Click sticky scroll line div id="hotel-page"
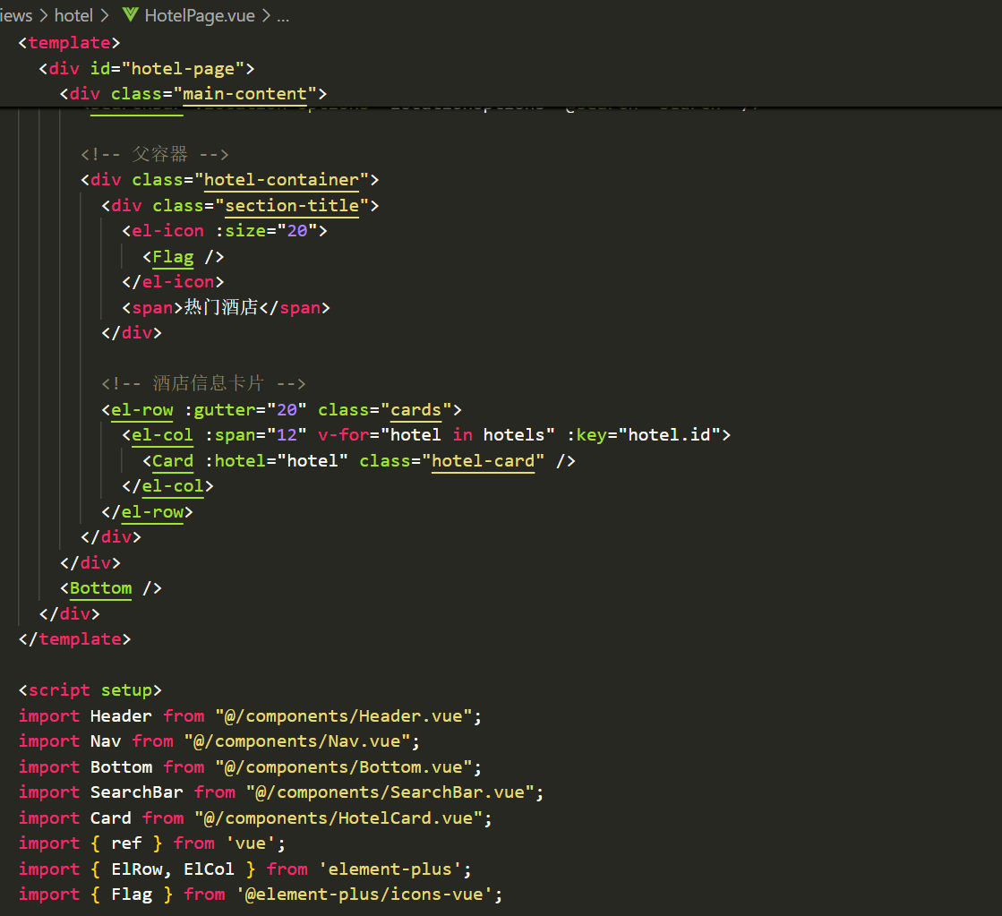The width and height of the screenshot is (1002, 916). 146,68
